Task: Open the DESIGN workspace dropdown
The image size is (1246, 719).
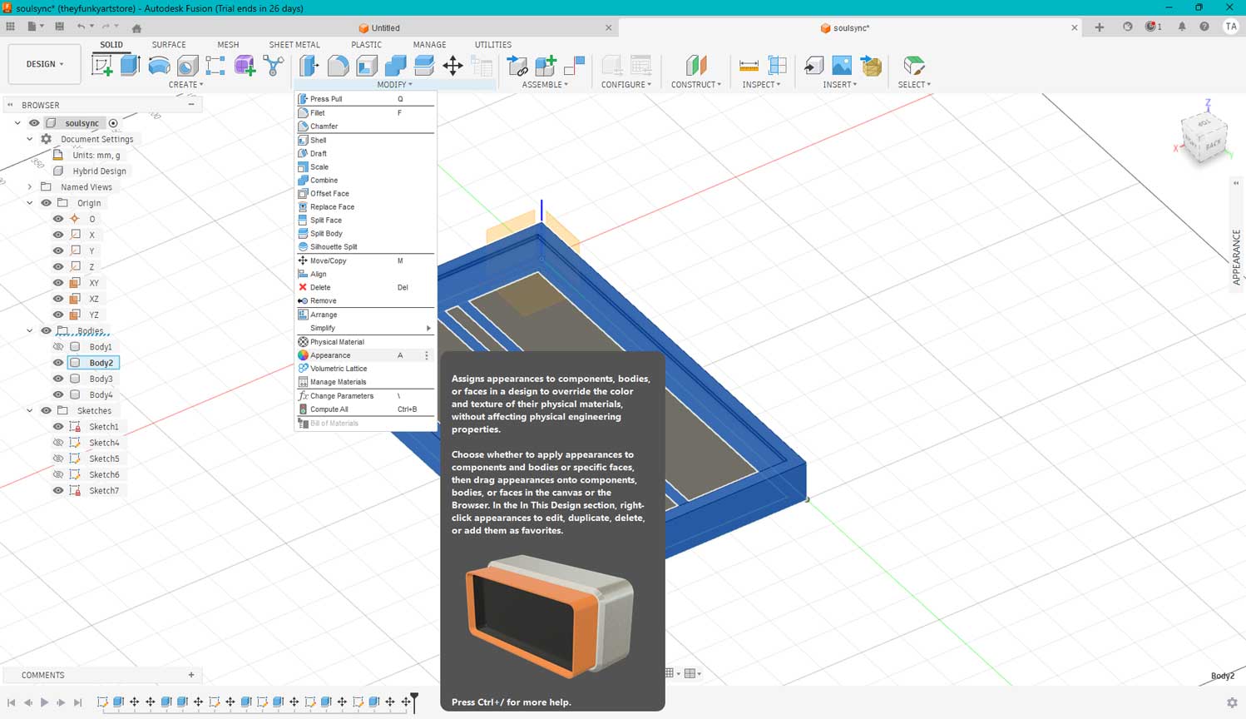Action: [x=44, y=64]
